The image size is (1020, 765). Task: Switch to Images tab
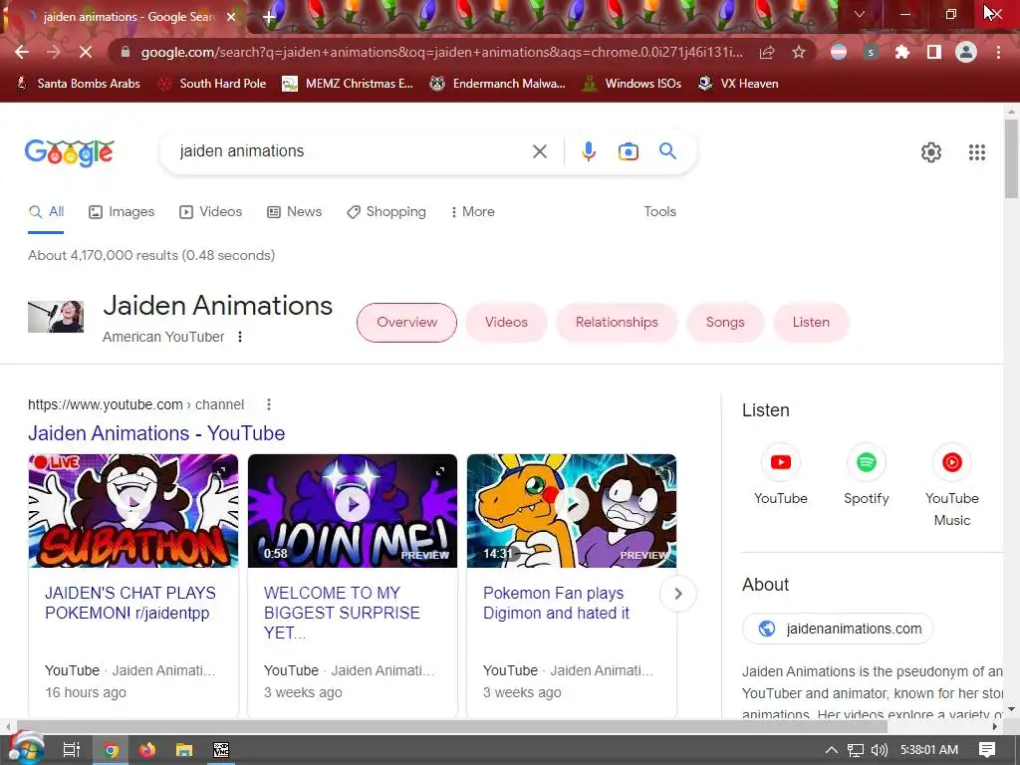point(122,211)
